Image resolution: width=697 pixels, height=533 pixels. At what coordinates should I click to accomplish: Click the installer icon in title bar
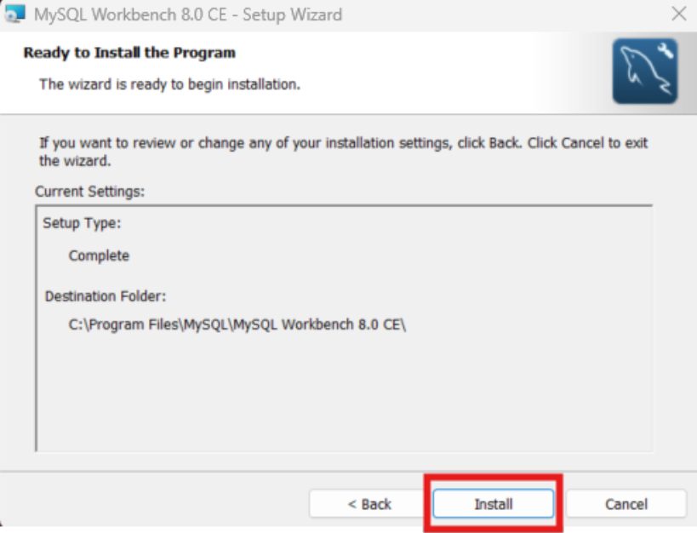tap(14, 14)
